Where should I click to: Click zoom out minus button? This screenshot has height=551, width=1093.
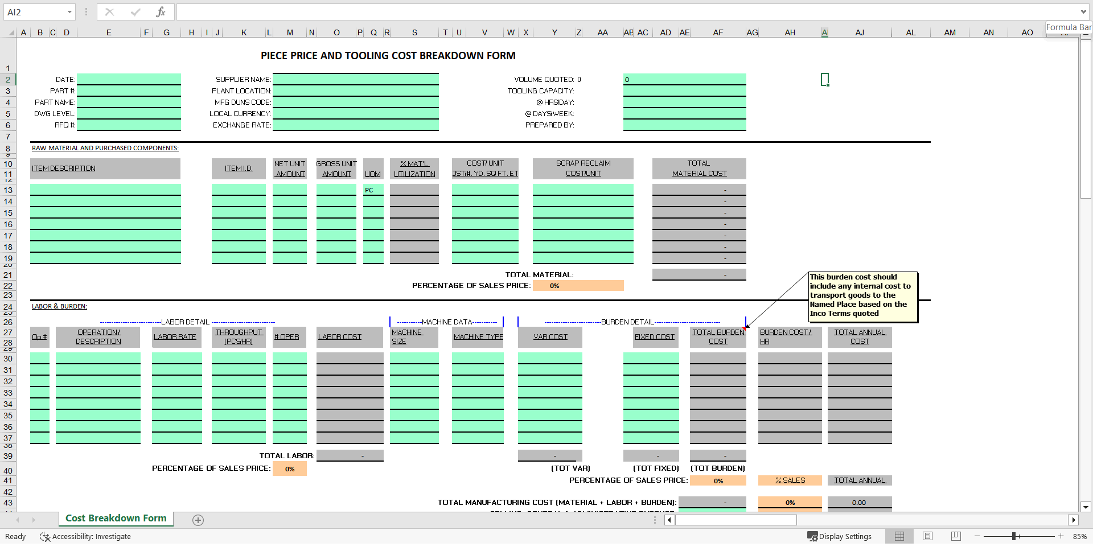977,536
